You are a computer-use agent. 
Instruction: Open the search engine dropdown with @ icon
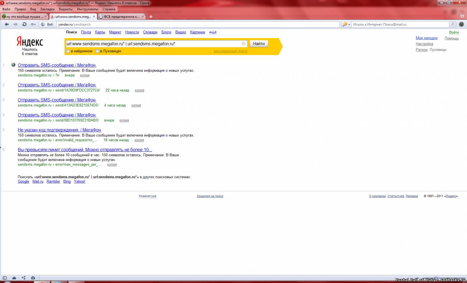(346, 24)
